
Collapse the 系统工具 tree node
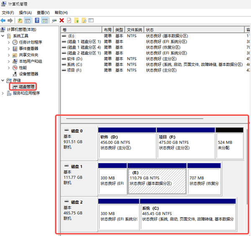tap(3, 36)
